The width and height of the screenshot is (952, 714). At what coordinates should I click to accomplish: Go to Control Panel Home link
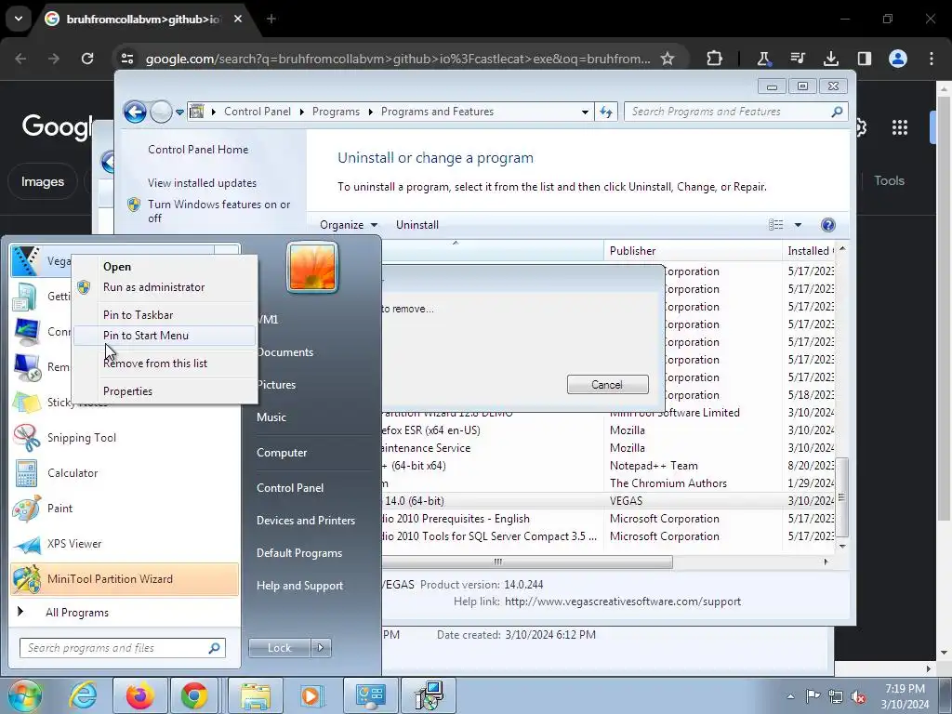pos(198,150)
